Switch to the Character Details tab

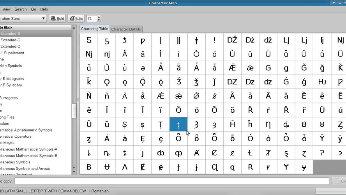pyautogui.click(x=126, y=29)
